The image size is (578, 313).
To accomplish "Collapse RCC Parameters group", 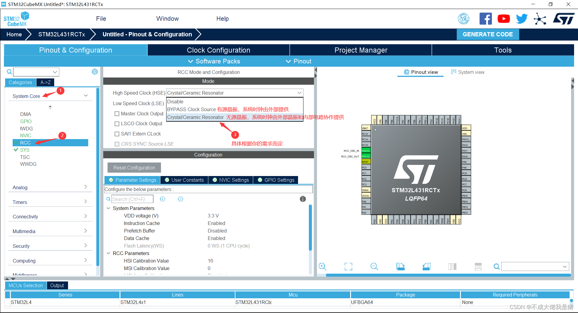I will point(108,253).
